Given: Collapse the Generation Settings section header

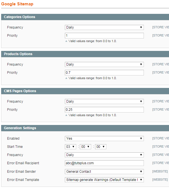Looking at the screenshot, I should 85,128.
